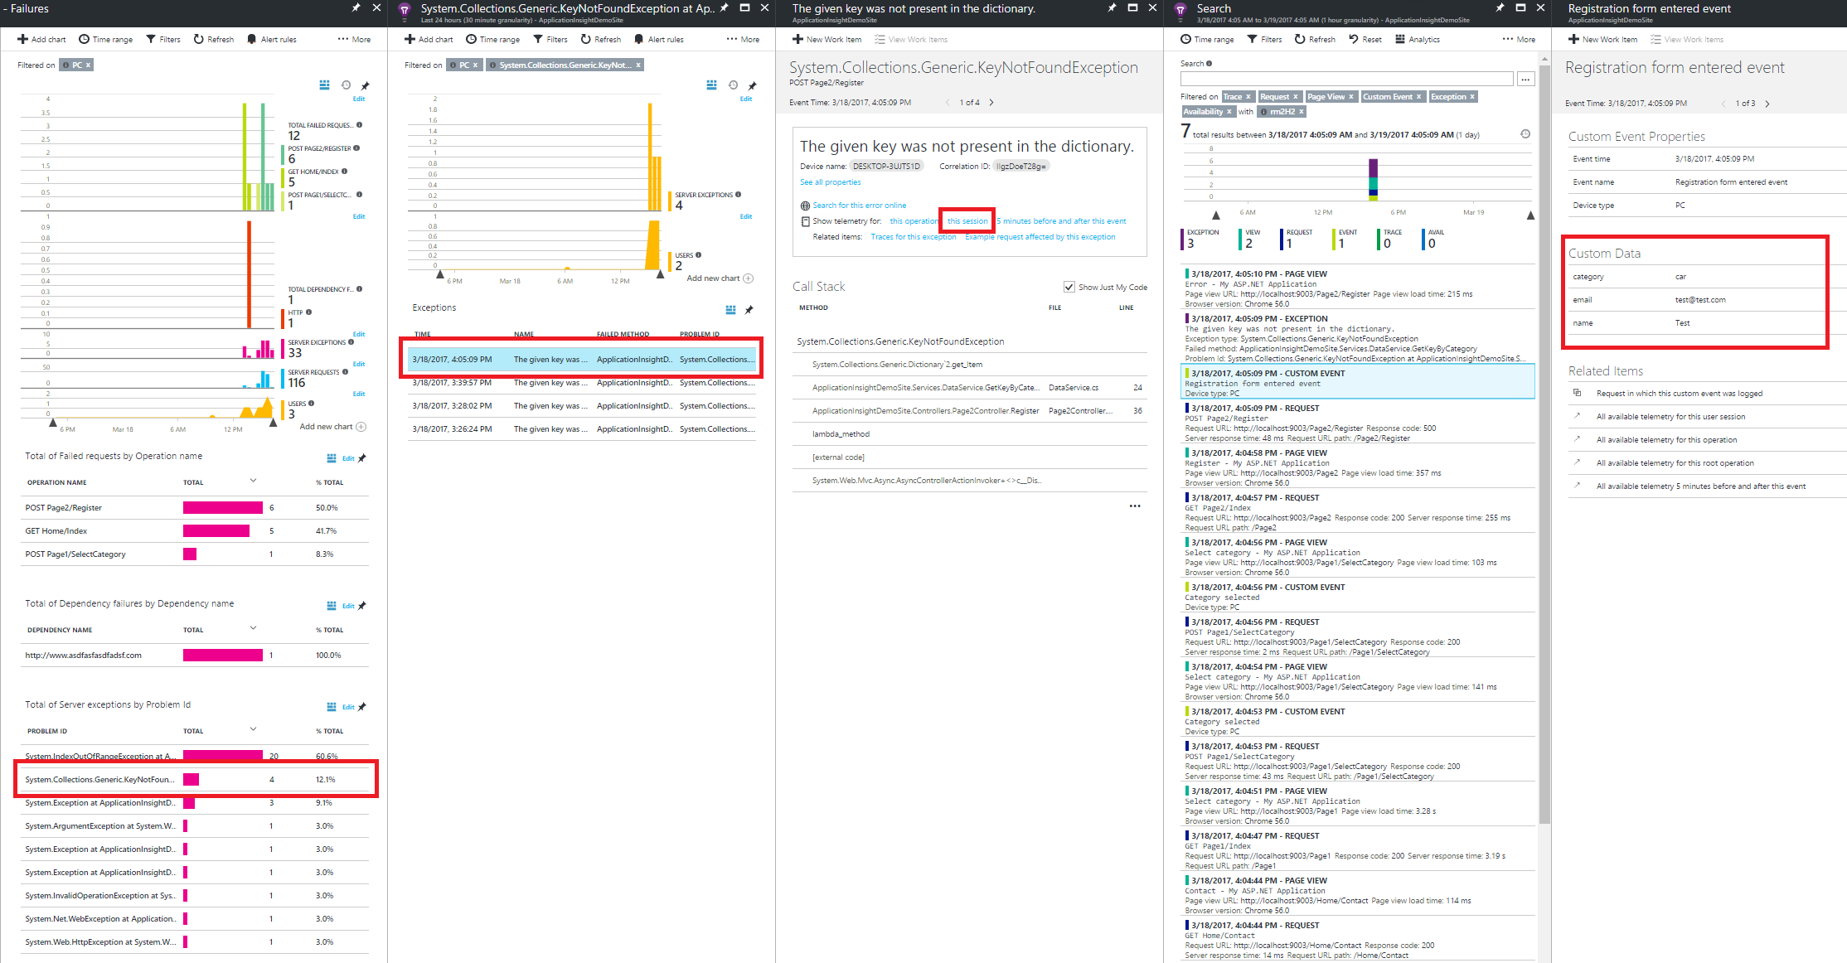Screen dimensions: 1847x963
Task: Open the More menu in the Failures blade
Action: pyautogui.click(x=354, y=39)
